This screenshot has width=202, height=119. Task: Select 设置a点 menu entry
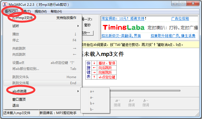[42, 63]
